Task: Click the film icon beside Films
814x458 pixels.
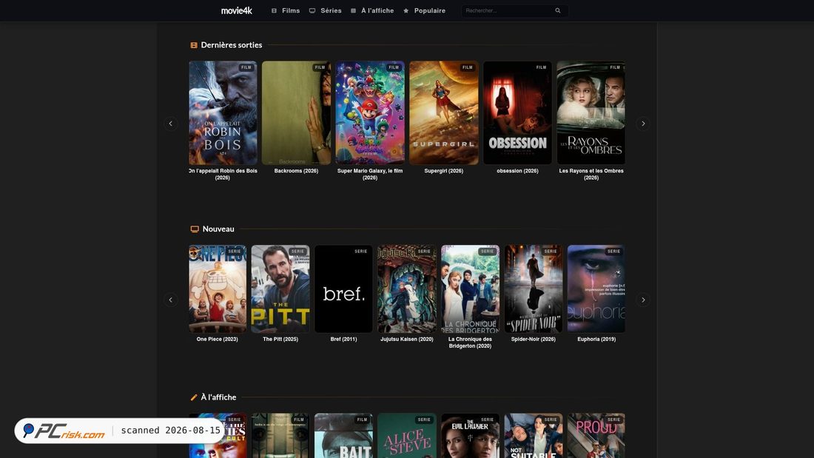Action: coord(274,10)
